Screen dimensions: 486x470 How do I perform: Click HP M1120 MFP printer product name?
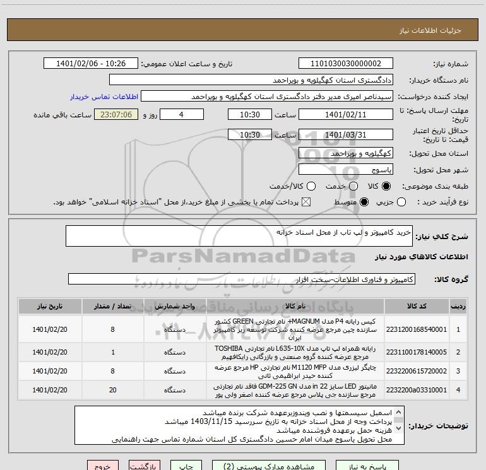pos(295,371)
